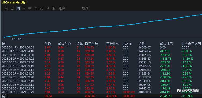Click the 百分比% column header
The height and width of the screenshot is (98, 202).
[112, 44]
